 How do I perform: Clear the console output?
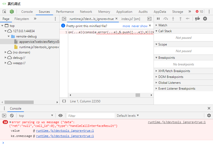pos(12,116)
